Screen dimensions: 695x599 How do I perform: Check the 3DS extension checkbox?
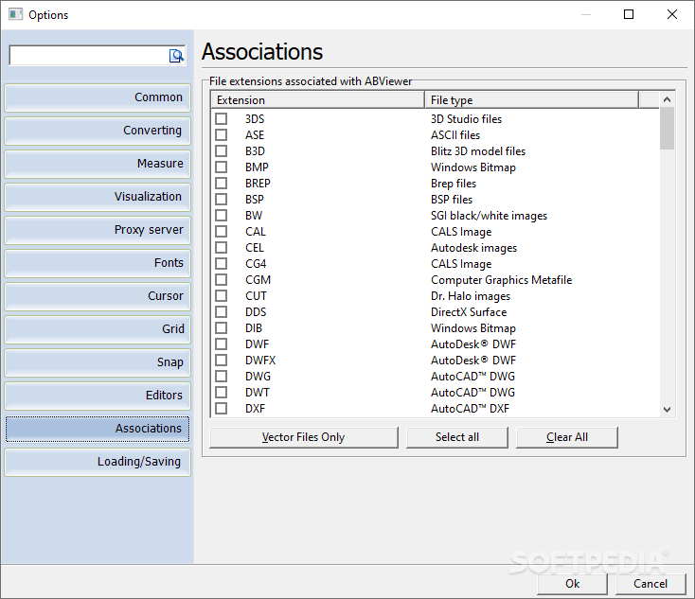222,118
